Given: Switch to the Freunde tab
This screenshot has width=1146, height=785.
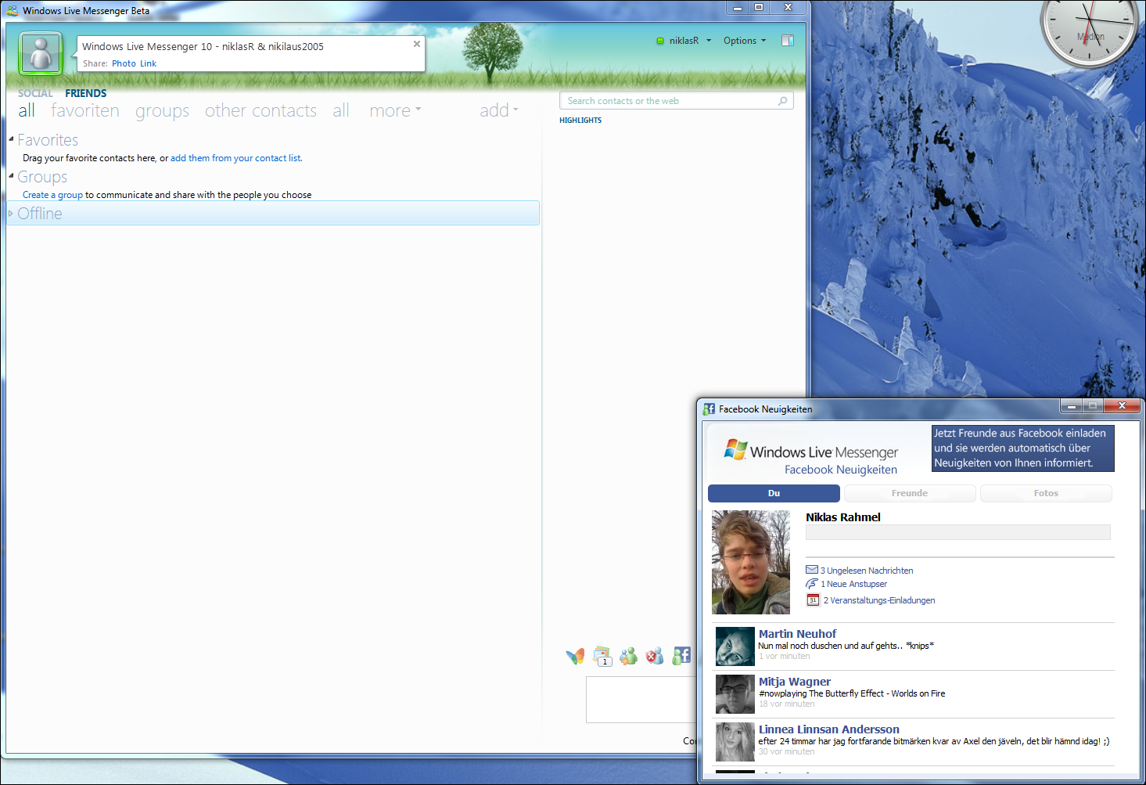Looking at the screenshot, I should click(x=910, y=493).
